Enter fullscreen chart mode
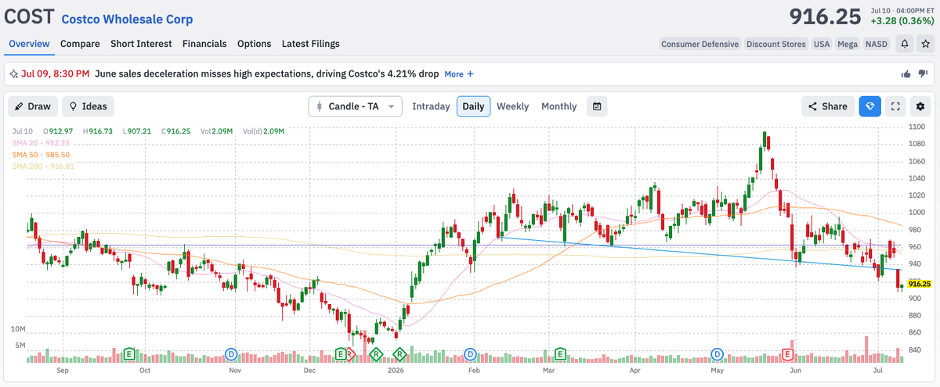 click(x=897, y=106)
